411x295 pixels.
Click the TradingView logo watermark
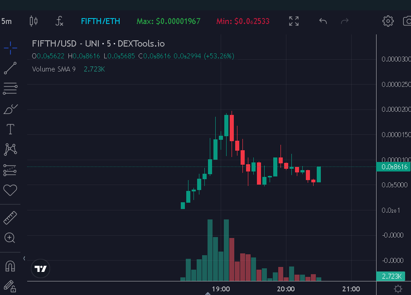(x=40, y=268)
